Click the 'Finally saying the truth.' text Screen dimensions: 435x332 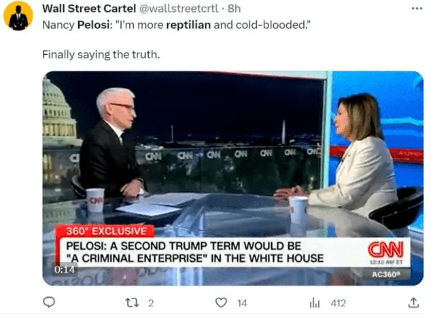(x=101, y=54)
